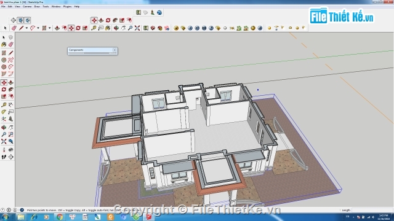This screenshot has height=221, width=394.
Task: Open the Draw menu
Action: [x=37, y=7]
